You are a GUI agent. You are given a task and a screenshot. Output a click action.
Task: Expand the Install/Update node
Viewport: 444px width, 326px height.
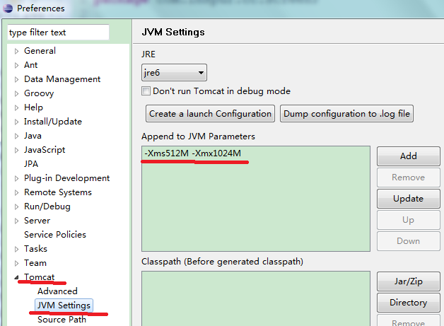click(x=17, y=122)
